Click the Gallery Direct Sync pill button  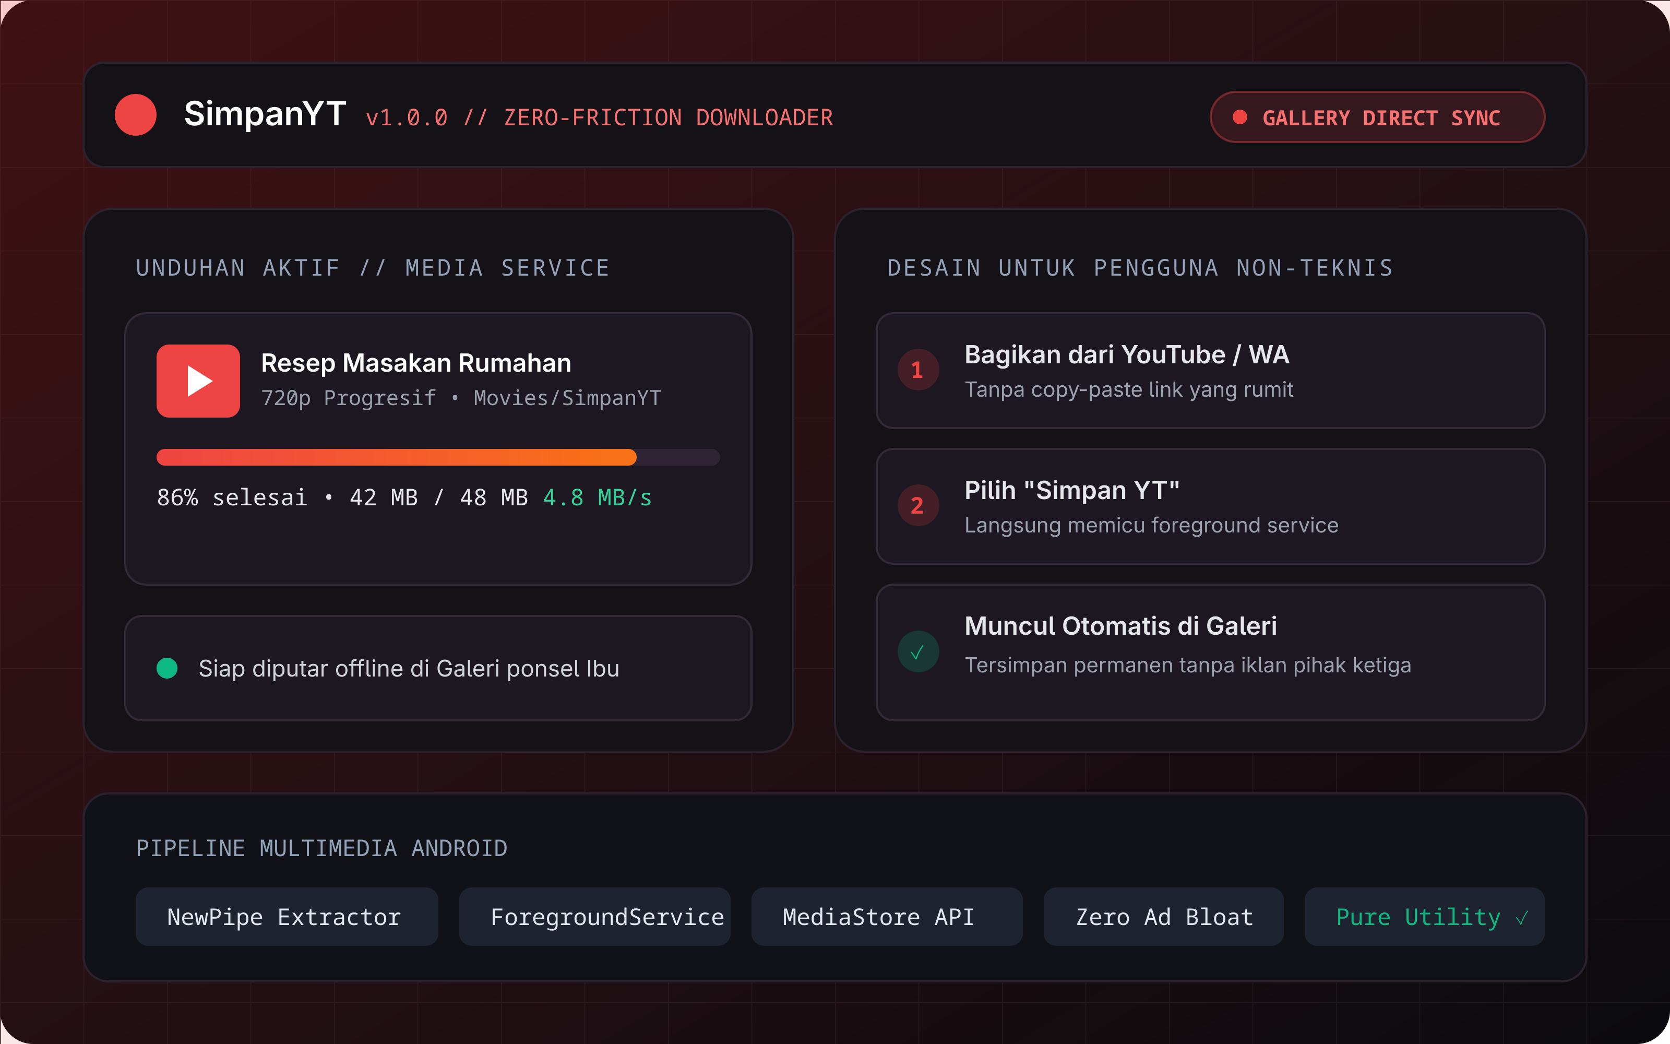tap(1377, 117)
